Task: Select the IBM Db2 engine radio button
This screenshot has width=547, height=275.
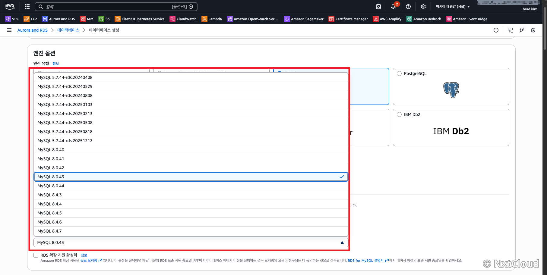Action: pyautogui.click(x=399, y=114)
